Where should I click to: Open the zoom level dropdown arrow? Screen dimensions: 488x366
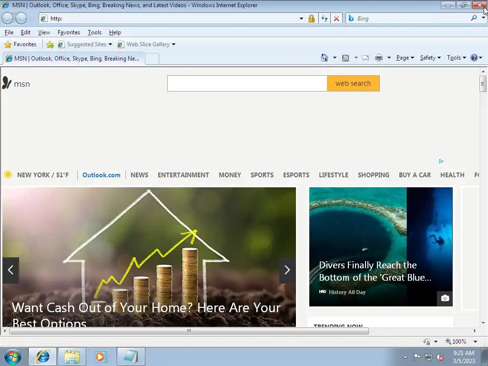pyautogui.click(x=475, y=341)
